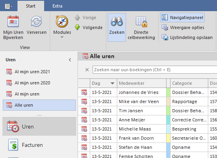The height and width of the screenshot is (158, 217).
Task: Click Alle uren header icon
Action: click(x=85, y=56)
